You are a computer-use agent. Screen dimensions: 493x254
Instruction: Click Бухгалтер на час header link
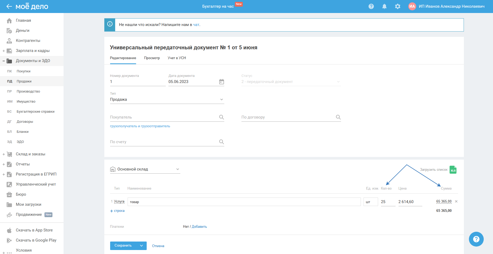pos(218,6)
